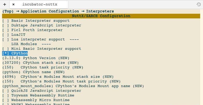Image resolution: width=203 pixels, height=105 pixels.
Task: Toggle the Duktape JavaScript interpreter option
Action: click(x=6, y=25)
